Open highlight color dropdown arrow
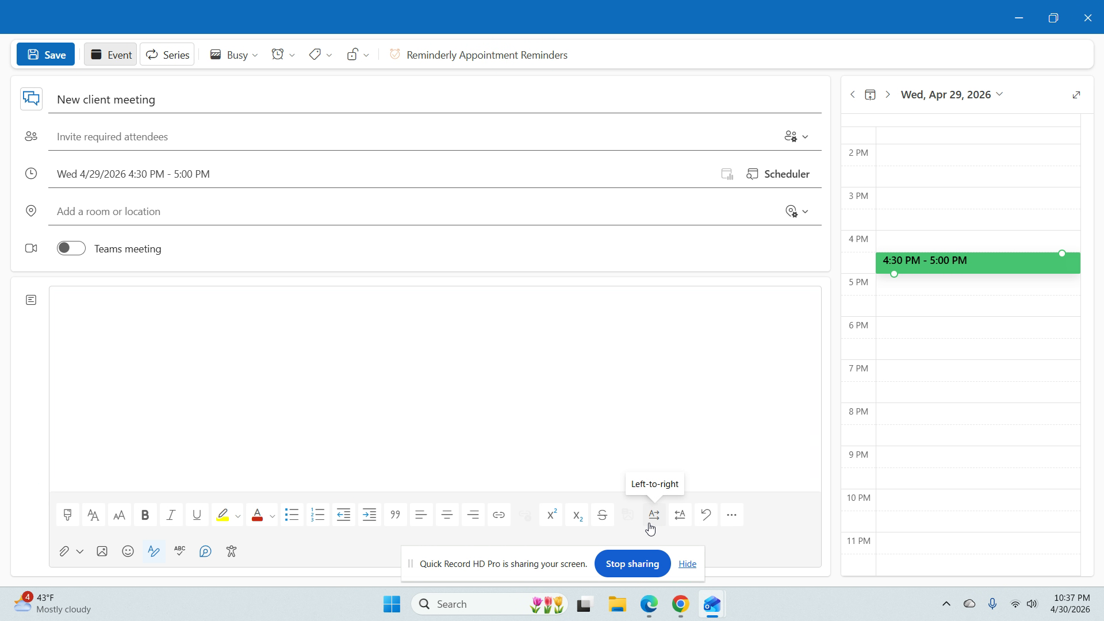The image size is (1104, 621). [x=238, y=516]
